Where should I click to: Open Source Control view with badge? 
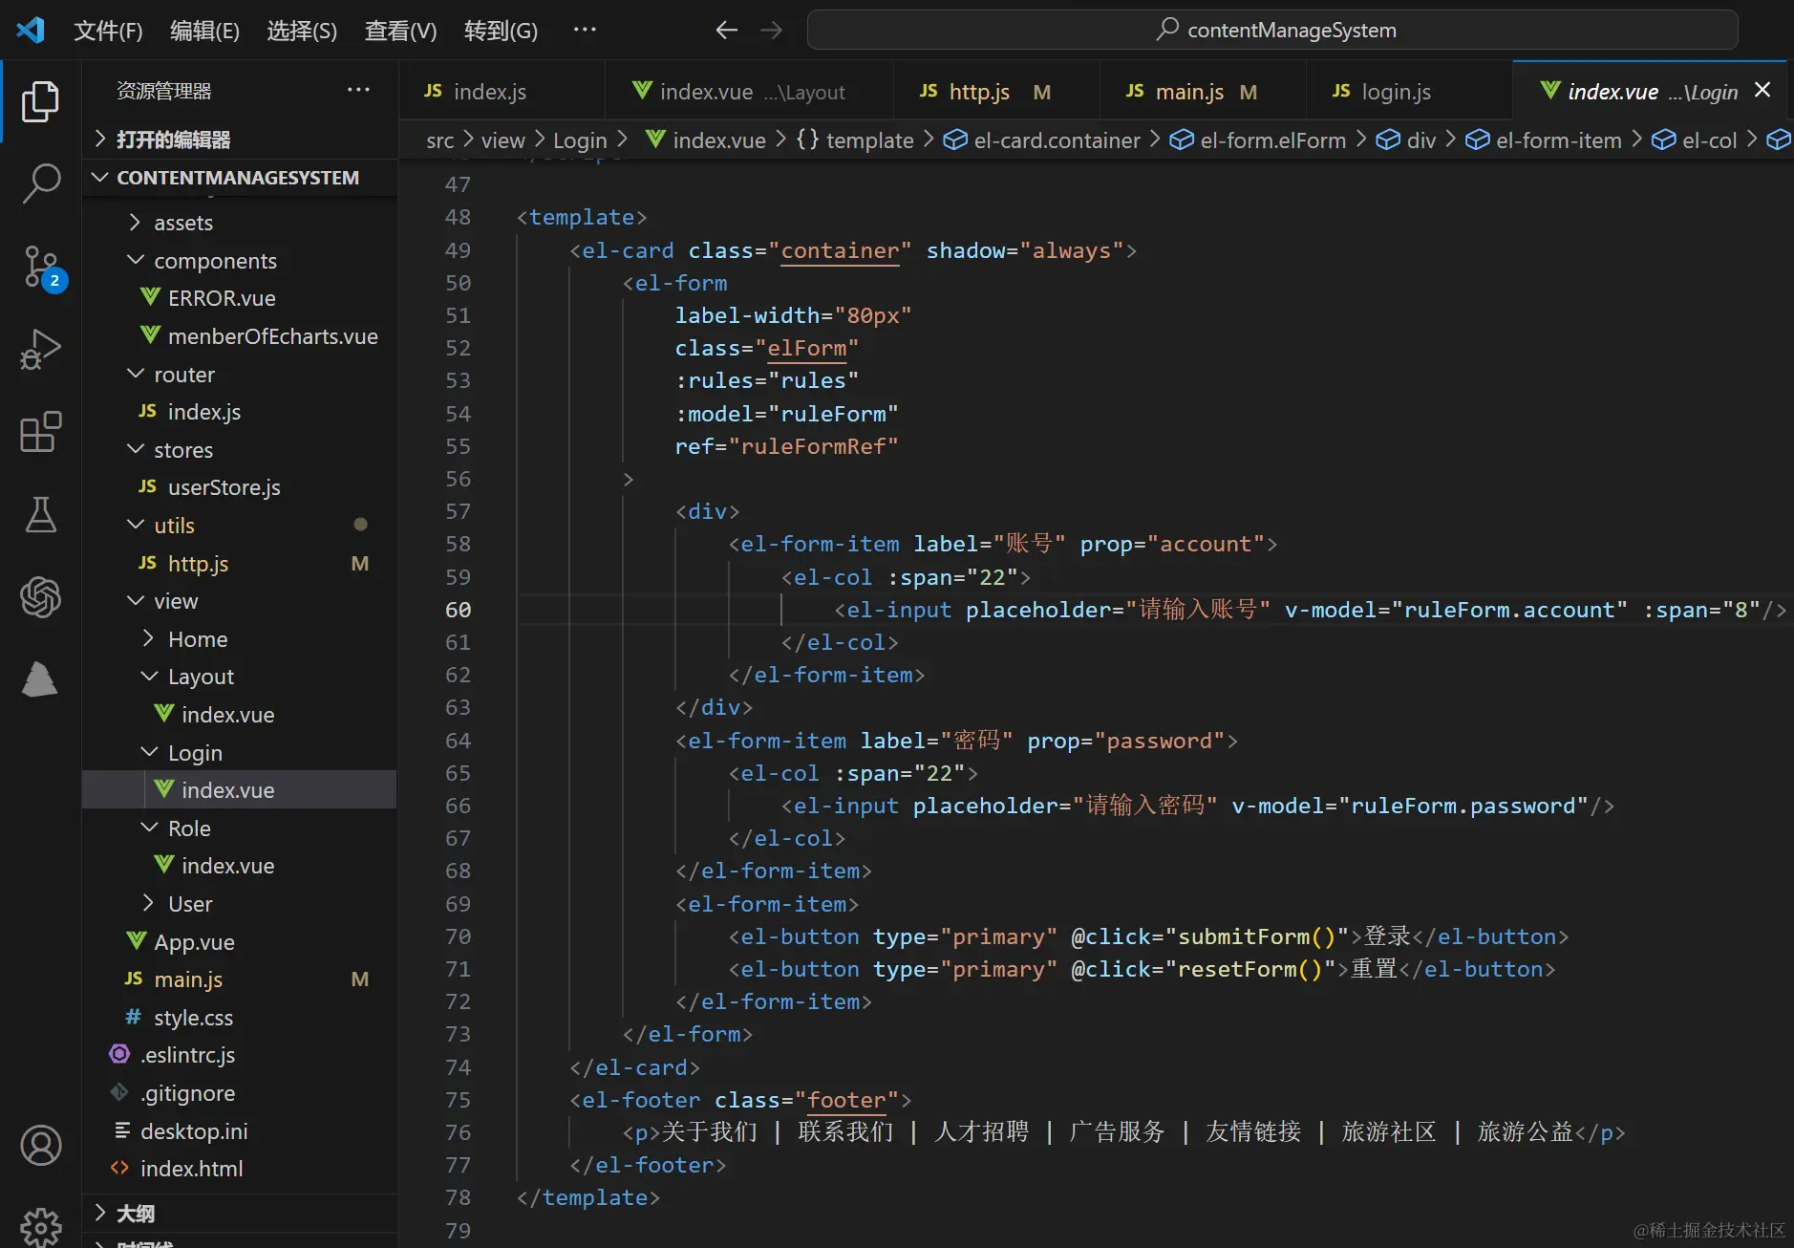tap(40, 267)
